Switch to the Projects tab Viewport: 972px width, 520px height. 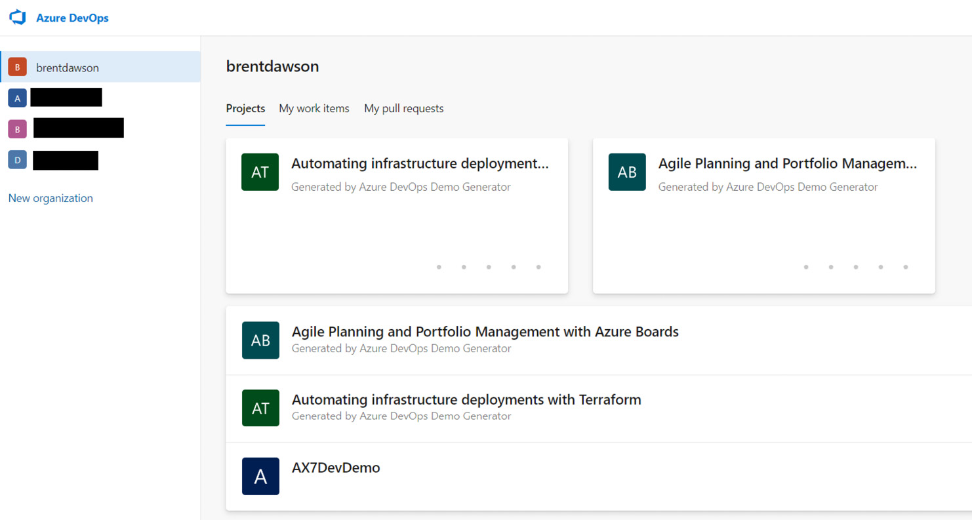coord(245,108)
